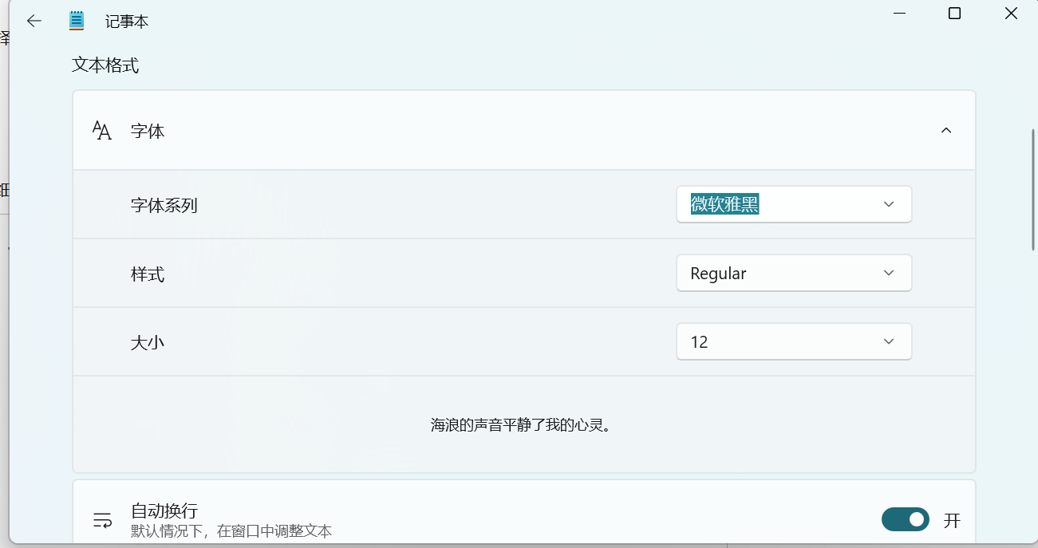Click the chevron on the 样式 combo box
The width and height of the screenshot is (1038, 548).
coord(888,273)
